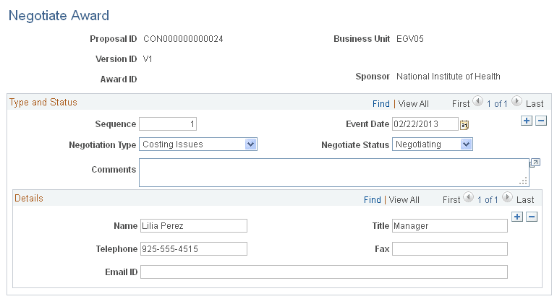Click the Sequence number field
557x299 pixels.
pyautogui.click(x=168, y=124)
